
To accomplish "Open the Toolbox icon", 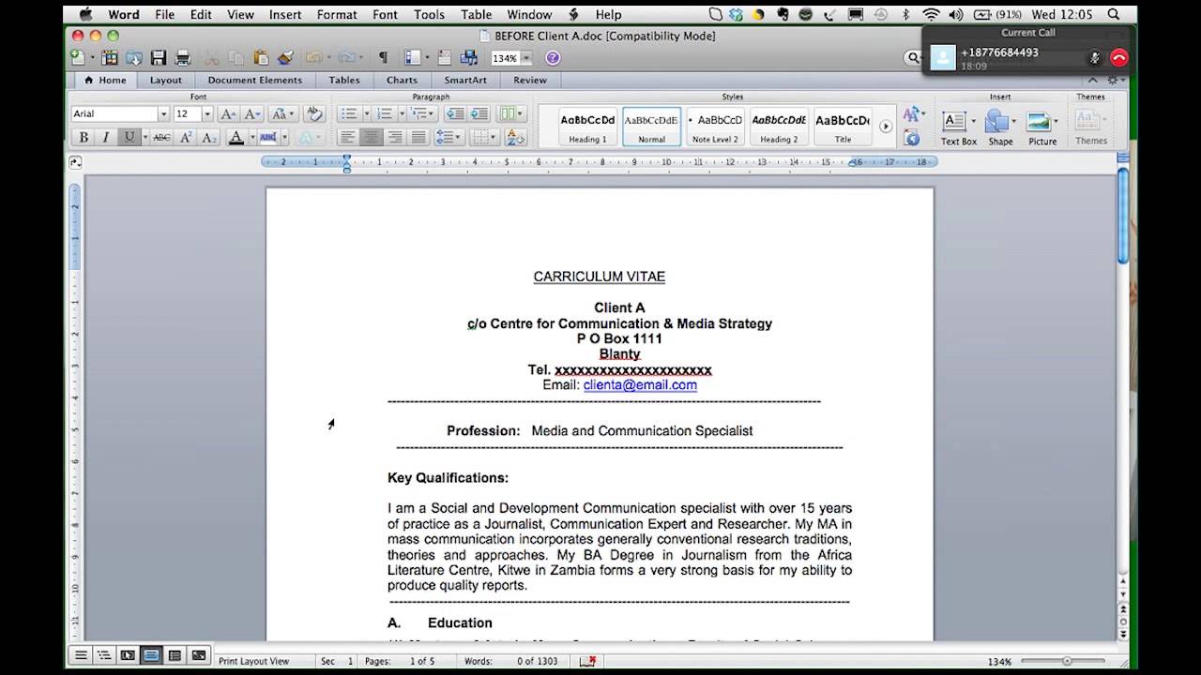I will coord(446,58).
